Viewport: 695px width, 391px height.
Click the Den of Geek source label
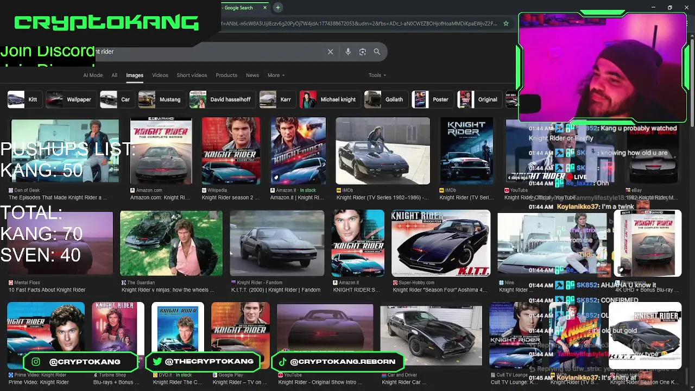[27, 190]
